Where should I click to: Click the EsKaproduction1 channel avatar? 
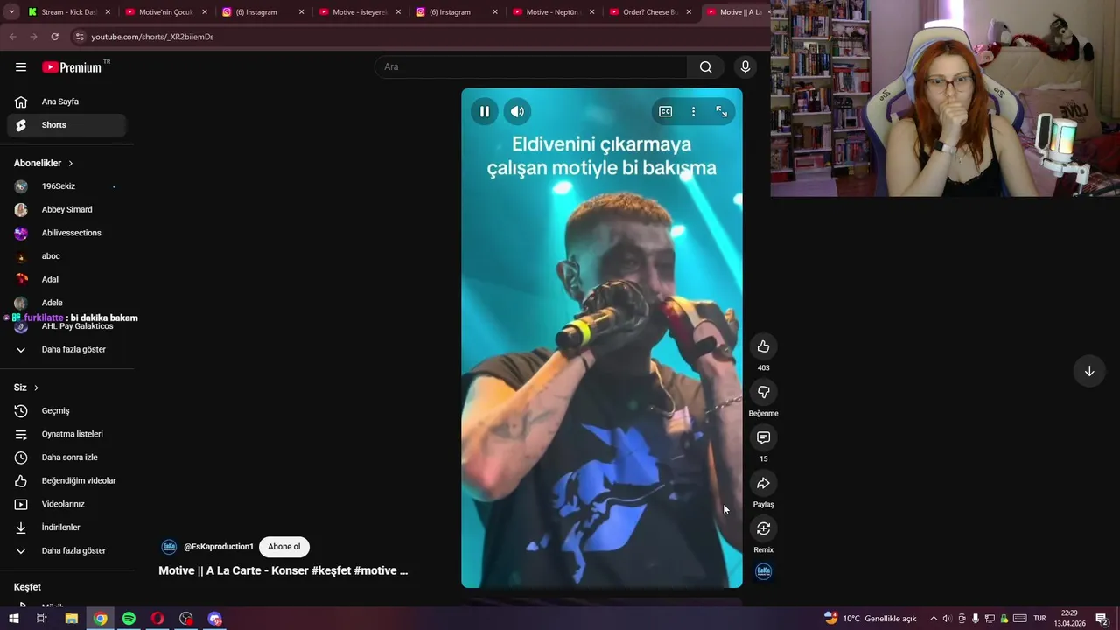[x=169, y=547]
